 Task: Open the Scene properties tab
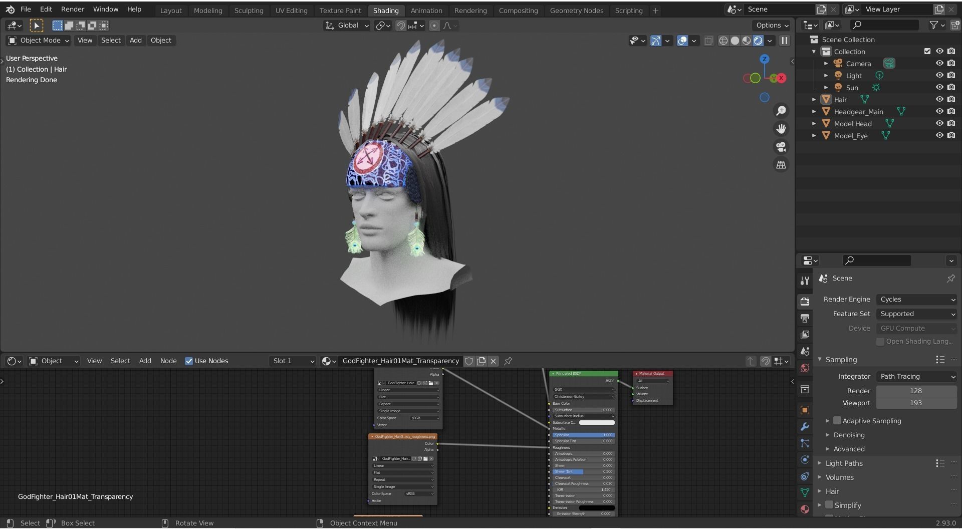805,351
